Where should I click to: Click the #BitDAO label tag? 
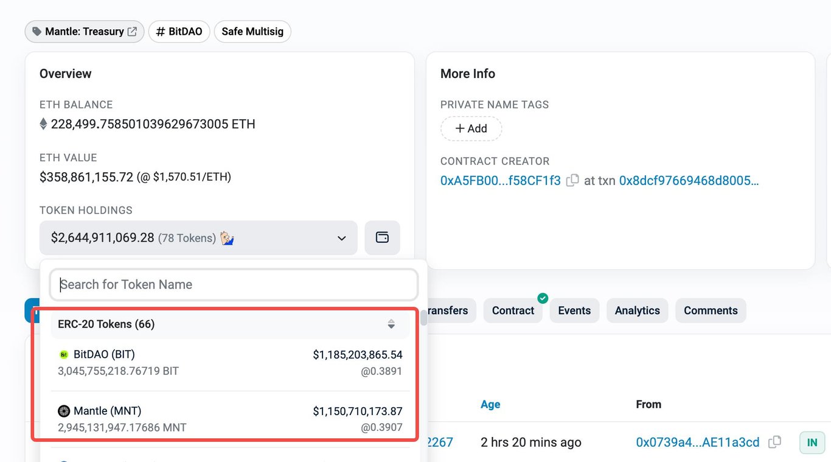(x=179, y=32)
